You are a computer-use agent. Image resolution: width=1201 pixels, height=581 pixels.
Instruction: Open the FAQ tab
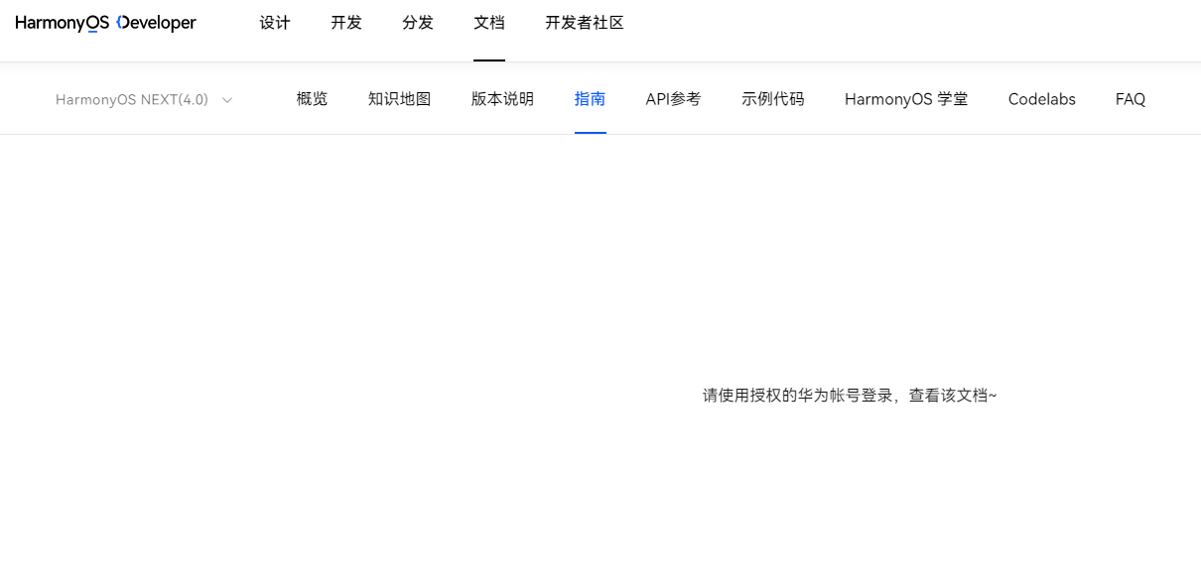[1131, 99]
